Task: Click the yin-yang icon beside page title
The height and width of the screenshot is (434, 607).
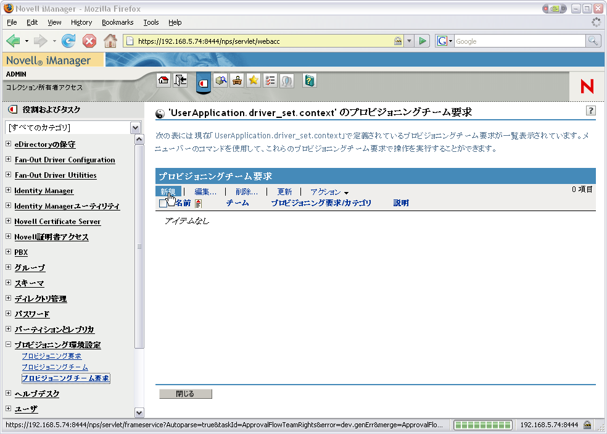Action: coord(160,114)
